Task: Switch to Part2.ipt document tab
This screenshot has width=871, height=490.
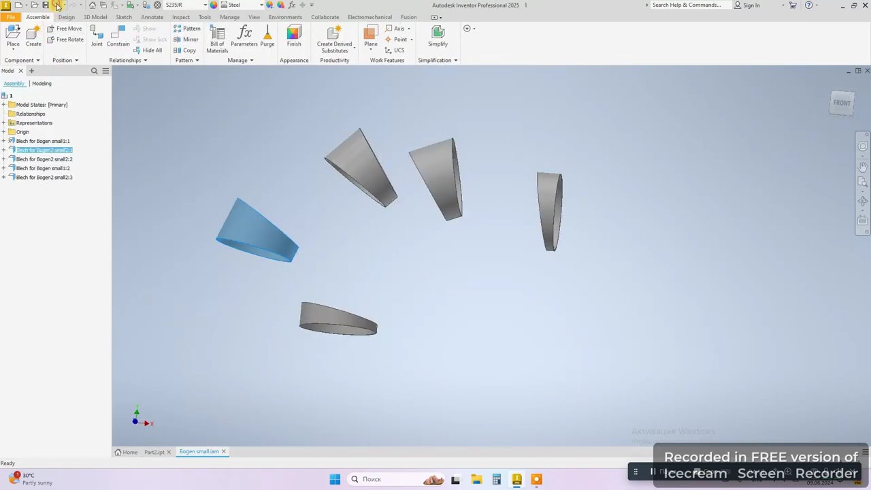Action: [154, 452]
